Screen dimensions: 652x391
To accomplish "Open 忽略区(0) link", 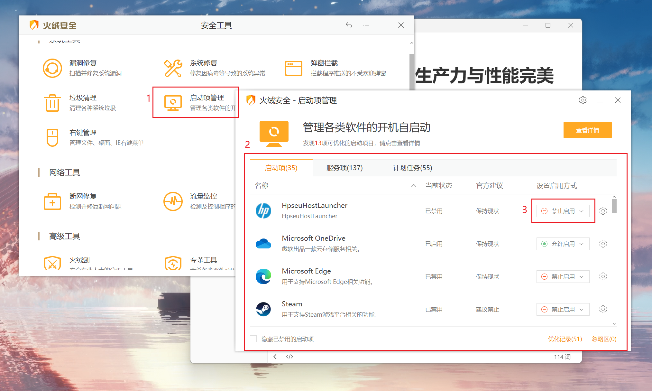I will click(x=604, y=339).
